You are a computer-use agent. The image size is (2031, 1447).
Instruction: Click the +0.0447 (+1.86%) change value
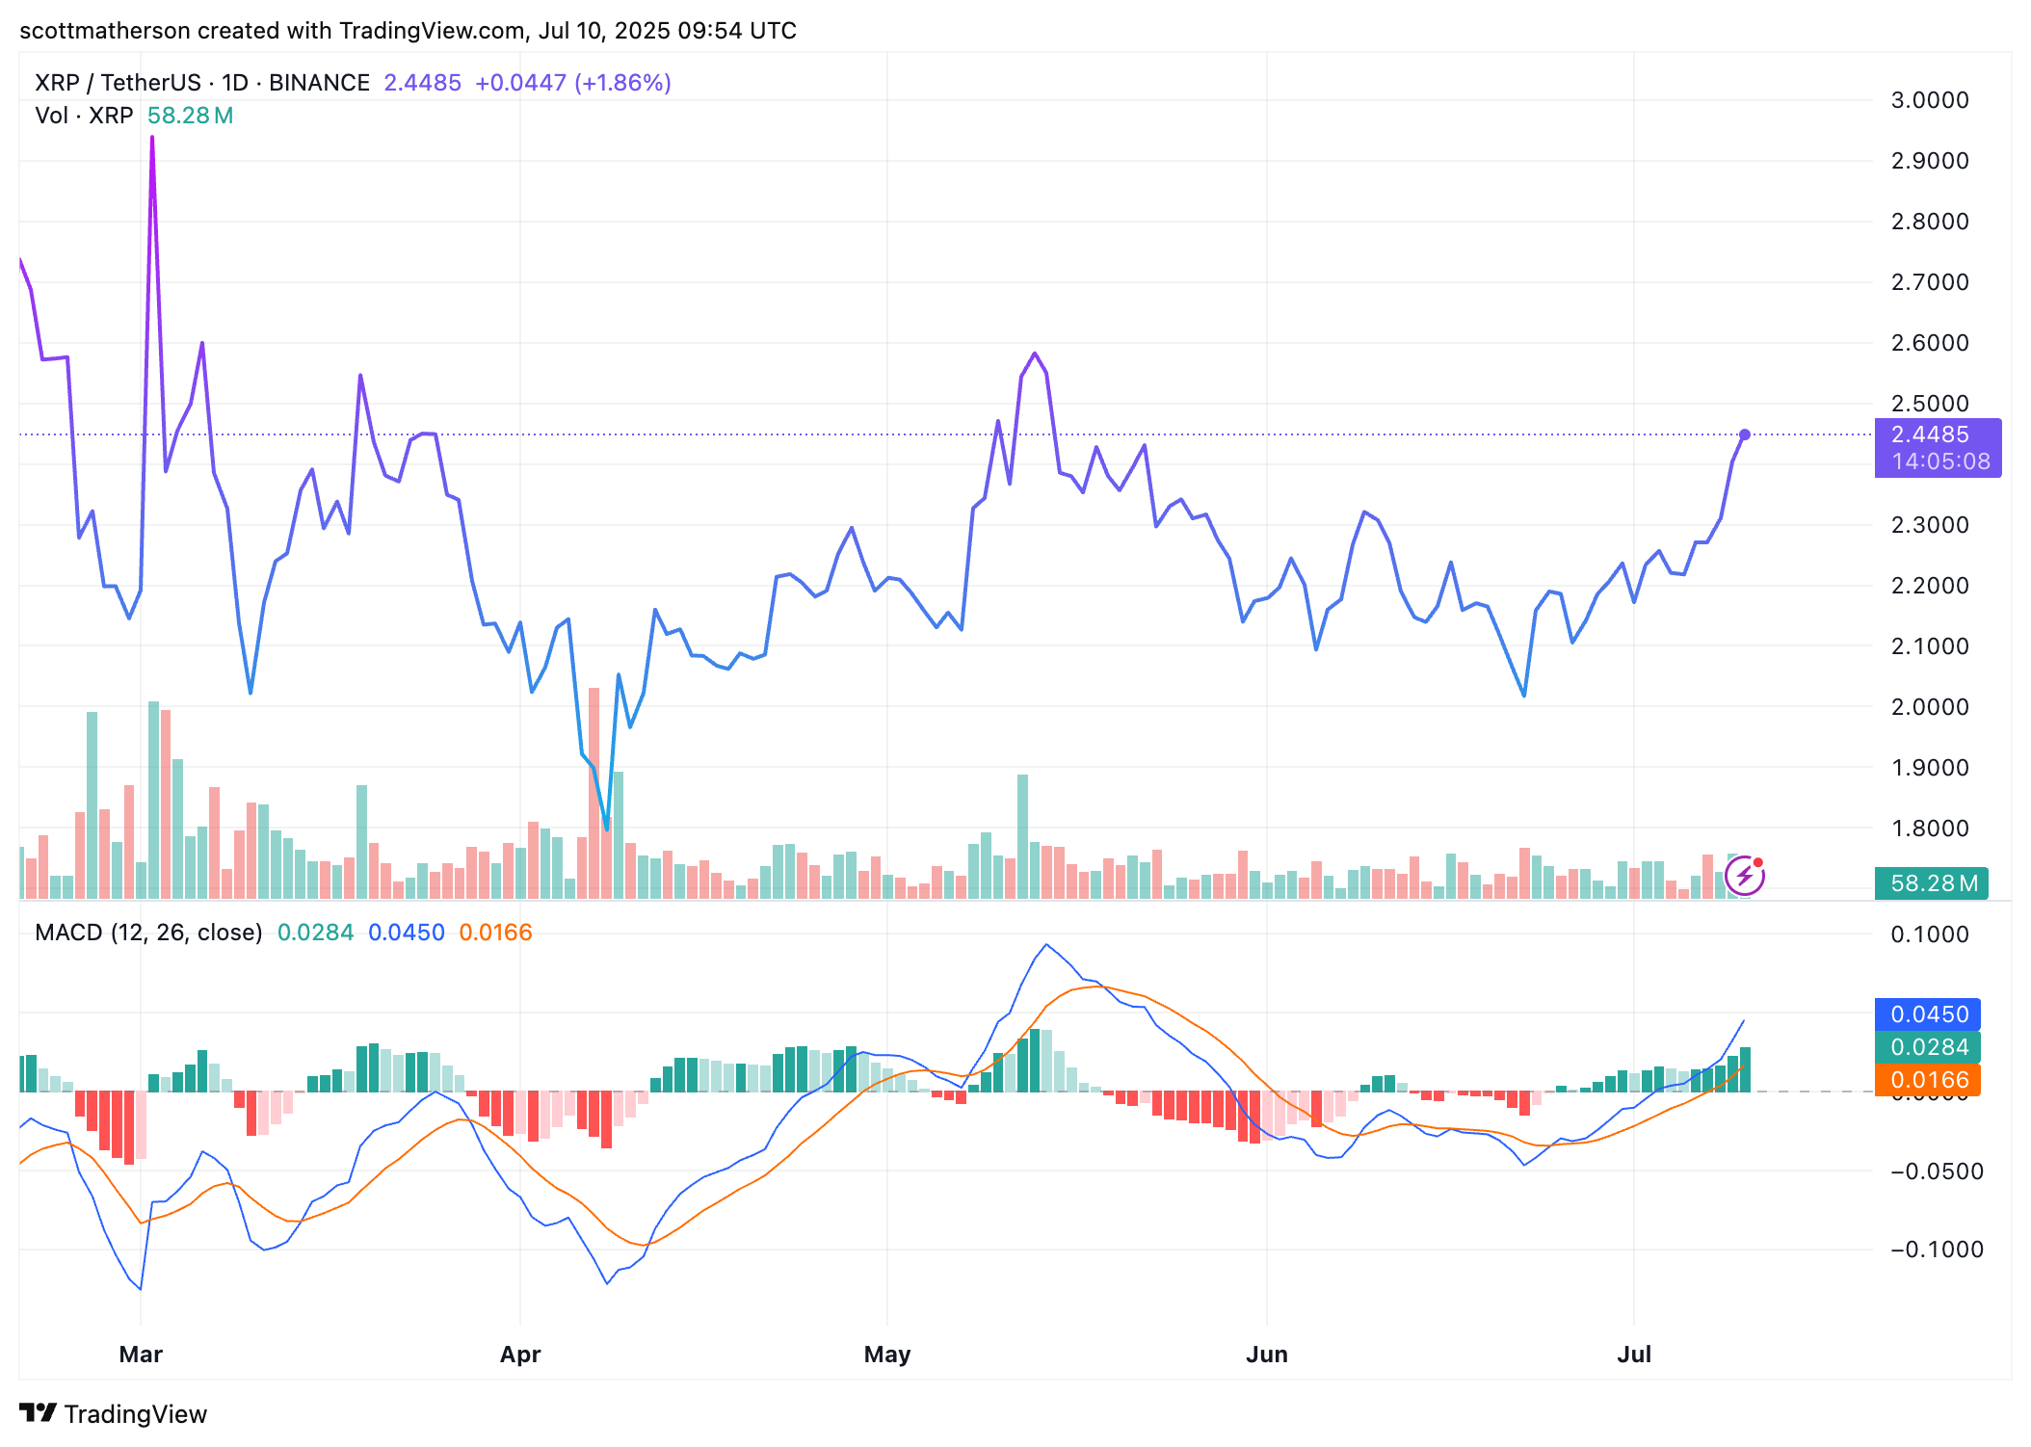coord(572,83)
